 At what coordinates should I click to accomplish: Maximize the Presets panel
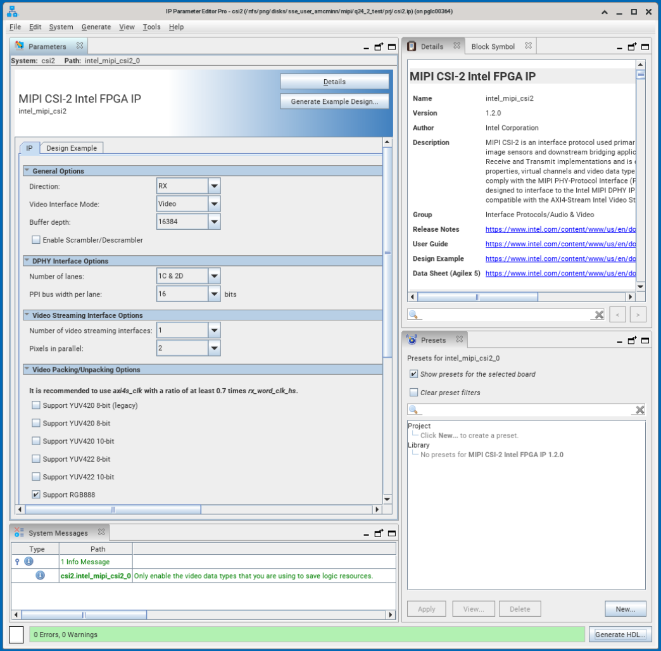(x=645, y=341)
